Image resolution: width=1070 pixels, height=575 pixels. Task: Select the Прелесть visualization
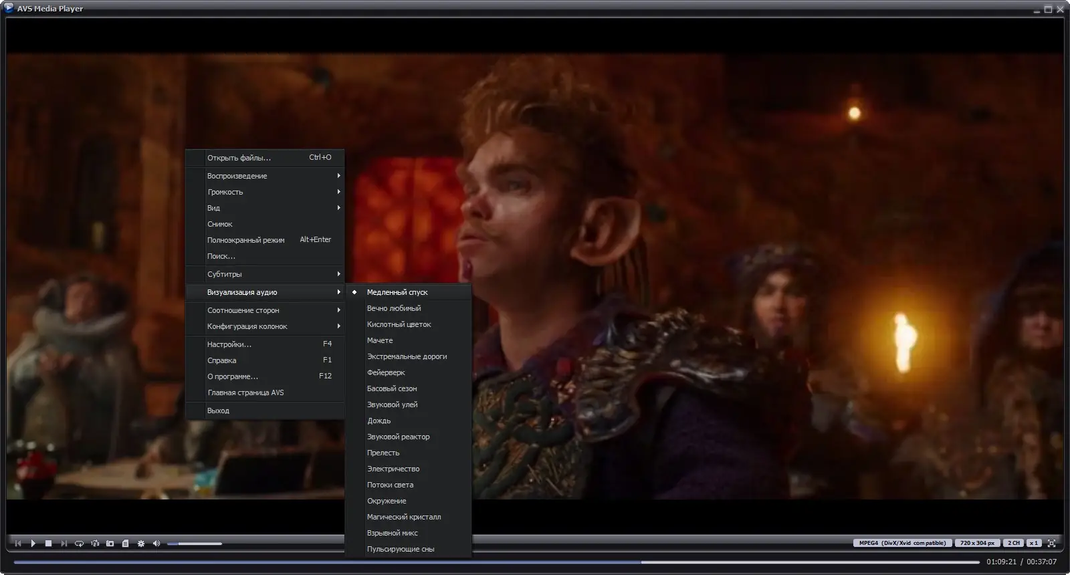point(409,453)
